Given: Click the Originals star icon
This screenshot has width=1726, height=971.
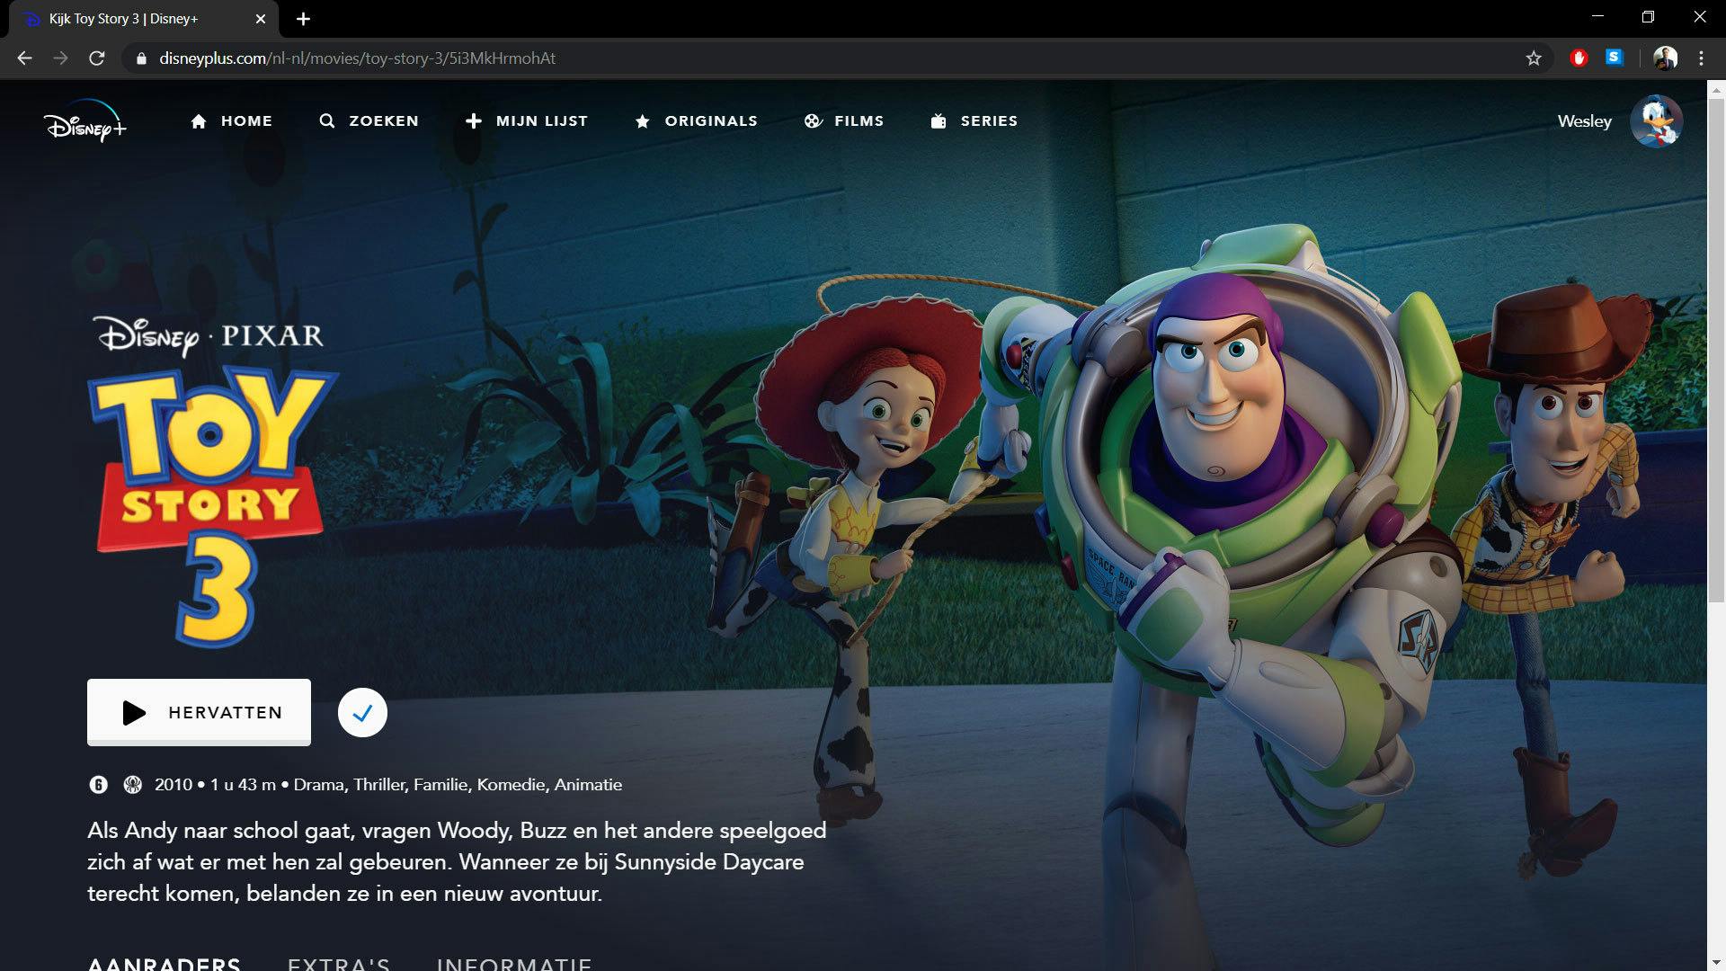Looking at the screenshot, I should 643,120.
